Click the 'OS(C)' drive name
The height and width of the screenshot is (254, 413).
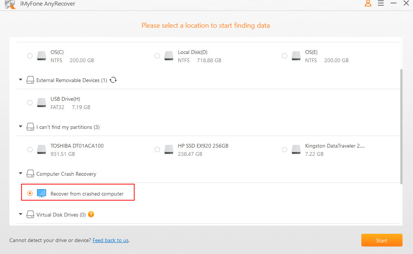[57, 52]
